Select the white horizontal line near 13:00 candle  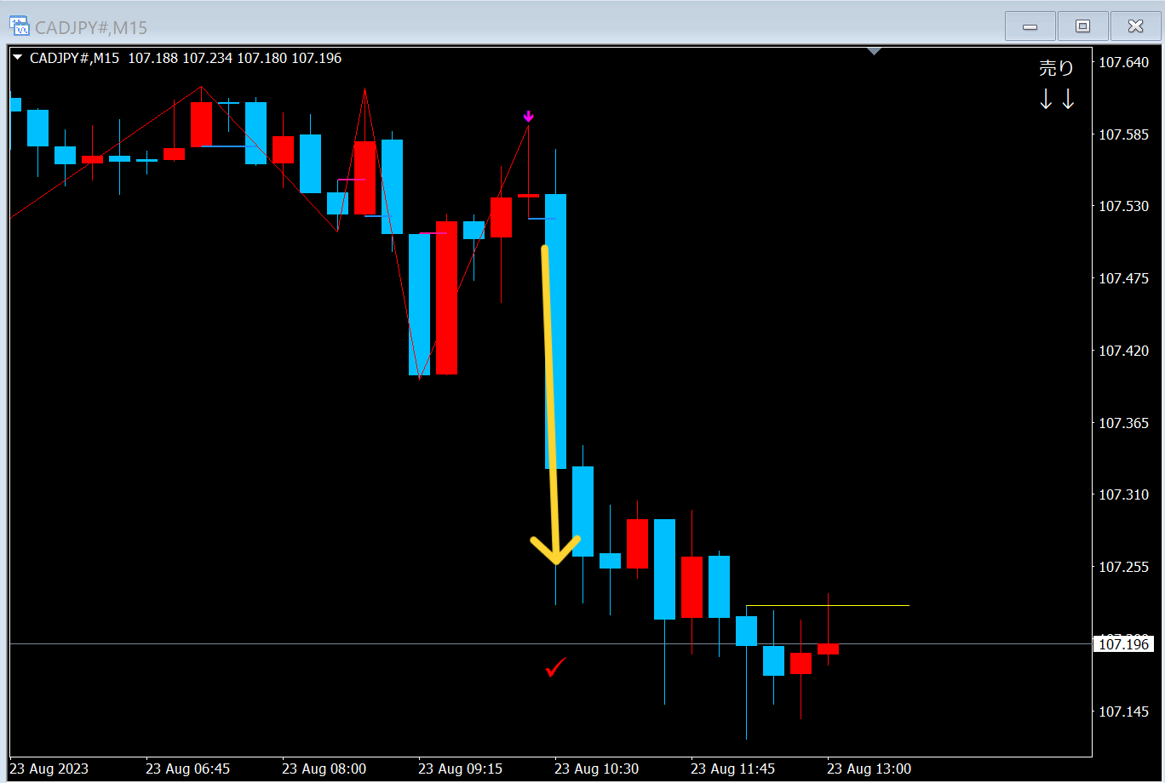(x=828, y=605)
